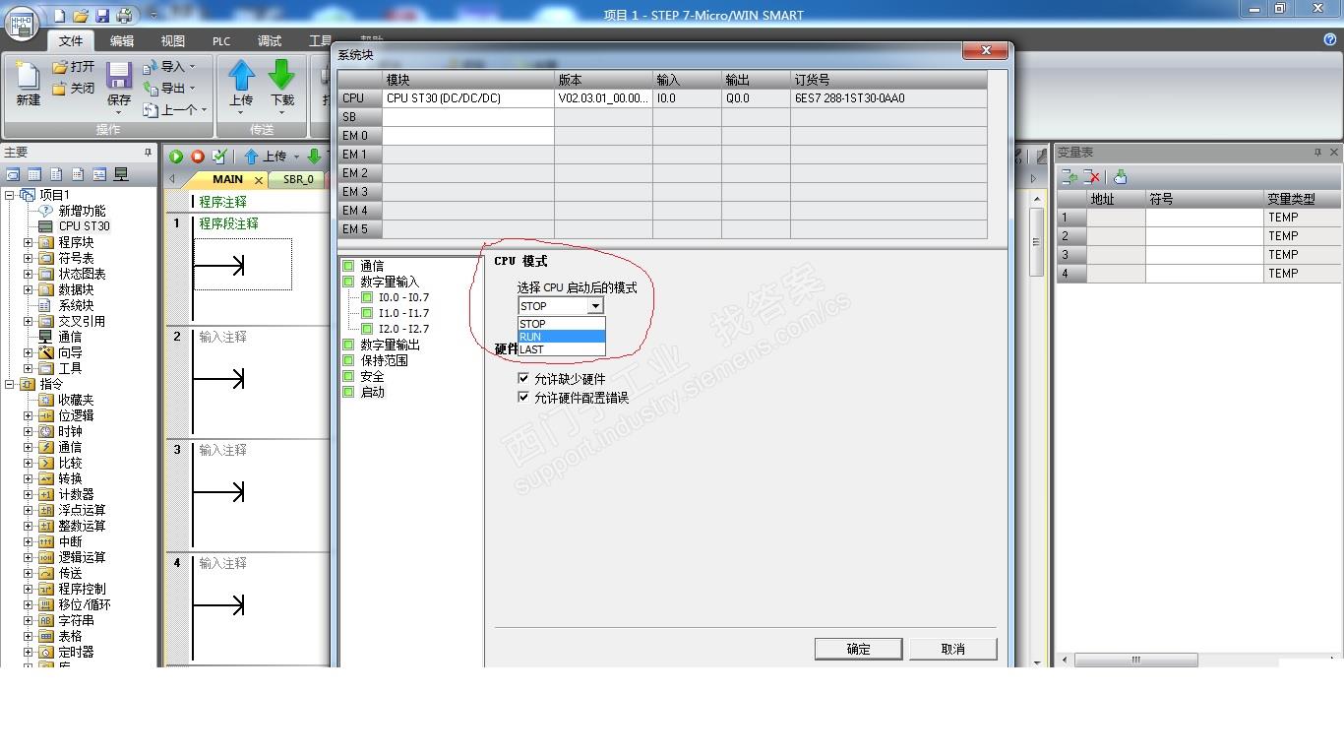Click the monitor icon in 主要 panel toolbar
The image size is (1344, 756).
click(121, 174)
